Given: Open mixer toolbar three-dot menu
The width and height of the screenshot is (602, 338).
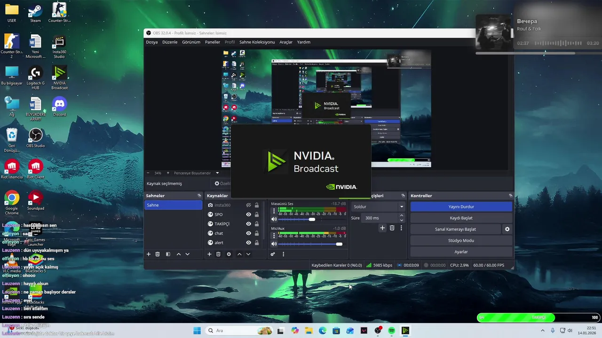Looking at the screenshot, I should [283, 254].
